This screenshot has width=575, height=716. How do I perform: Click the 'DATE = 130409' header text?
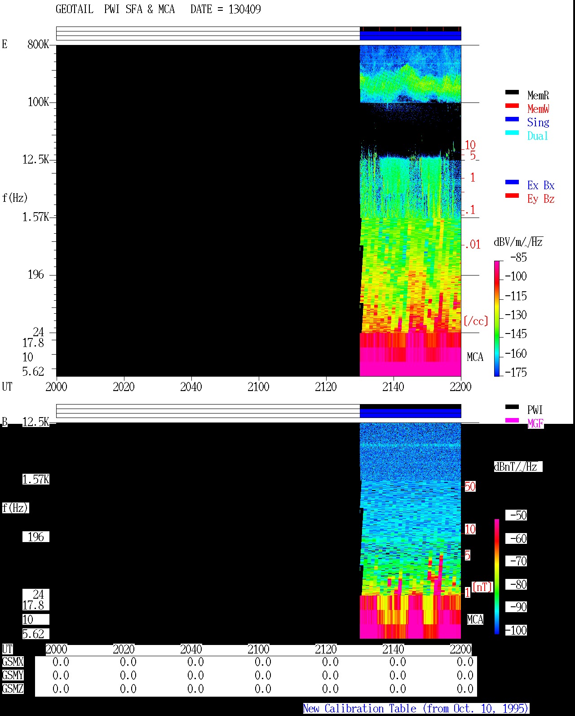[x=226, y=9]
